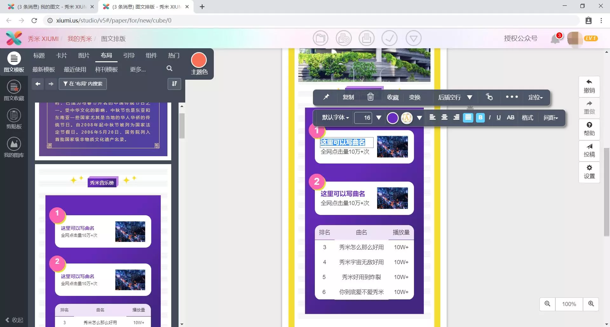Click the 收藏 favorite button
The height and width of the screenshot is (327, 610).
pyautogui.click(x=393, y=97)
